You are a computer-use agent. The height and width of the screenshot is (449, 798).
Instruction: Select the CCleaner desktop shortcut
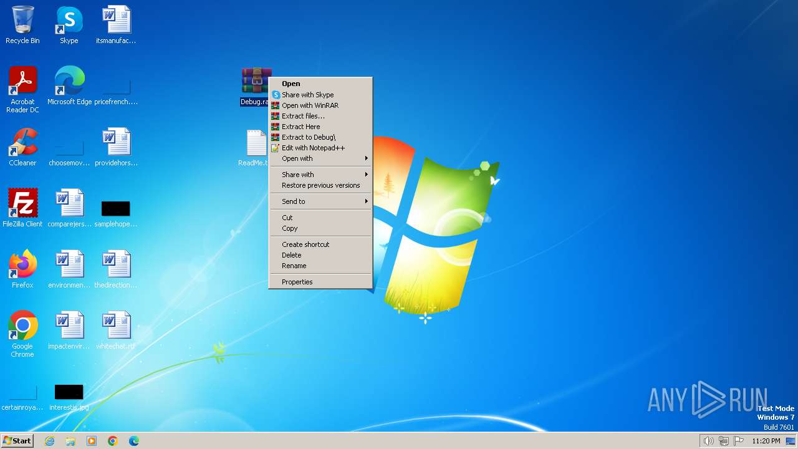coord(22,147)
